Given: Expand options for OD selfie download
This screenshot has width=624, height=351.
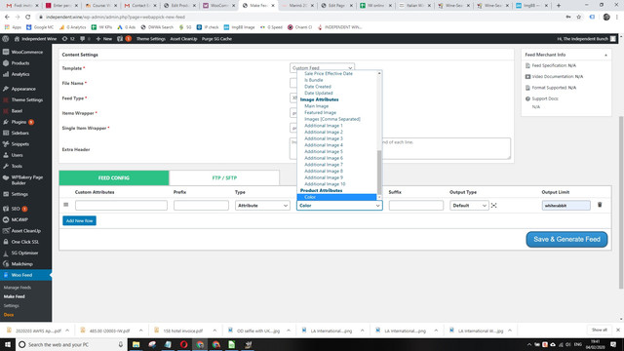Looking at the screenshot, I should 289,331.
